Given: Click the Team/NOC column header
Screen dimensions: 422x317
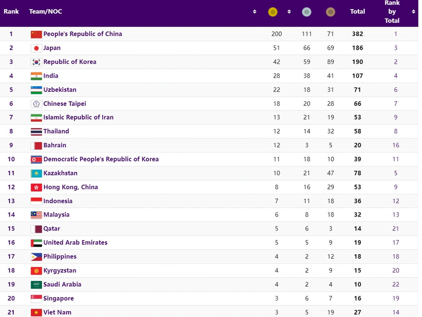Looking at the screenshot, I should [46, 11].
